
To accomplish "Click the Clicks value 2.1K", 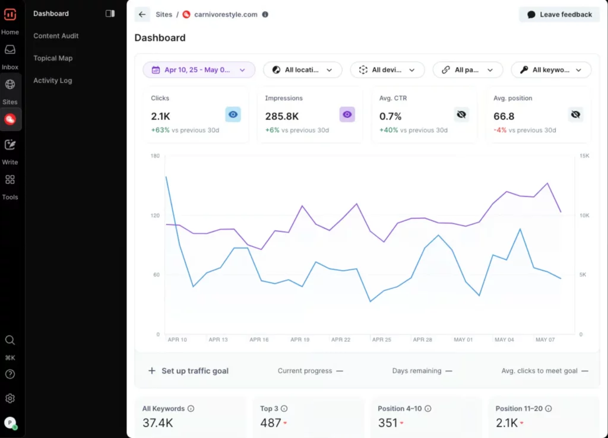I will pyautogui.click(x=160, y=116).
